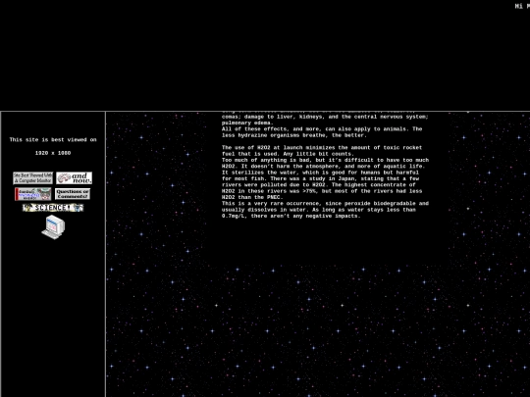Click 'All of these effects, and more' line

(x=322, y=129)
